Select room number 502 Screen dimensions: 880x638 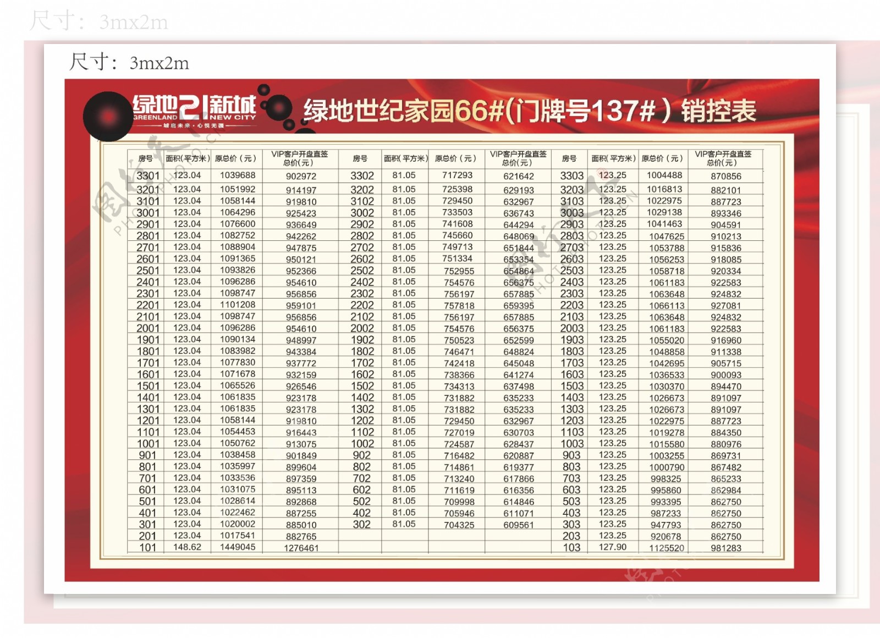362,502
